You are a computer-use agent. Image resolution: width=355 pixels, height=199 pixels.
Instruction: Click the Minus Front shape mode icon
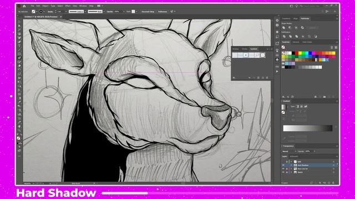(290, 28)
